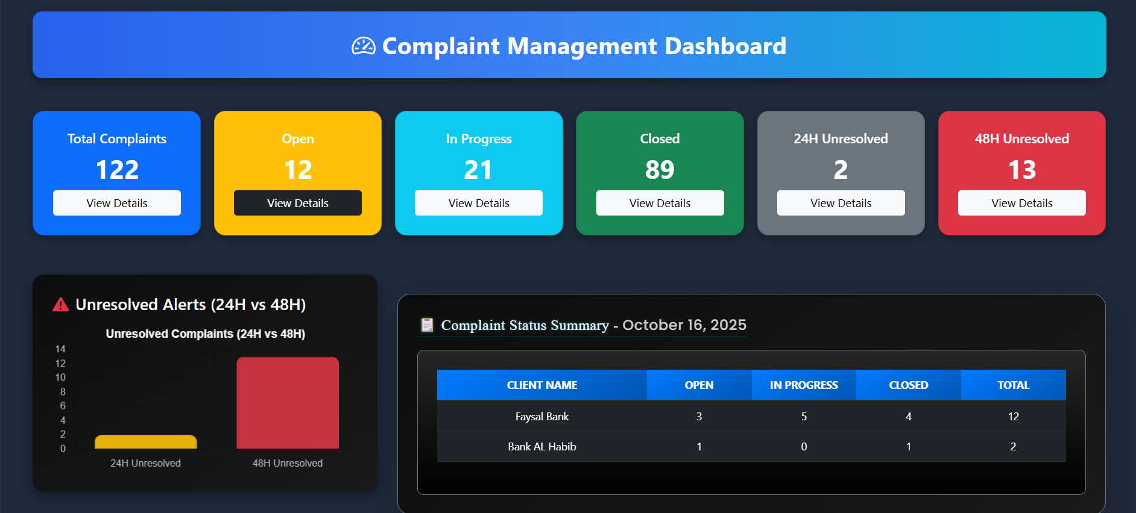The height and width of the screenshot is (513, 1136).
Task: Click the yellow 24H Unresolved chart bar
Action: click(x=146, y=442)
